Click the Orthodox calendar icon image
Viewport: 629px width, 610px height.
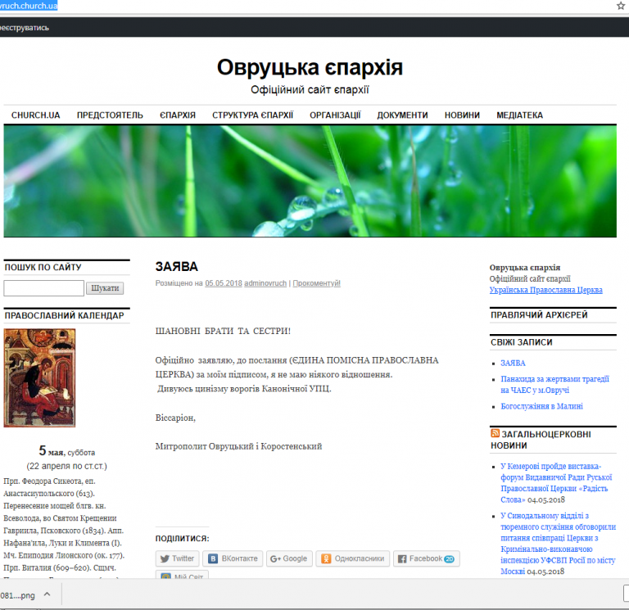pos(39,377)
